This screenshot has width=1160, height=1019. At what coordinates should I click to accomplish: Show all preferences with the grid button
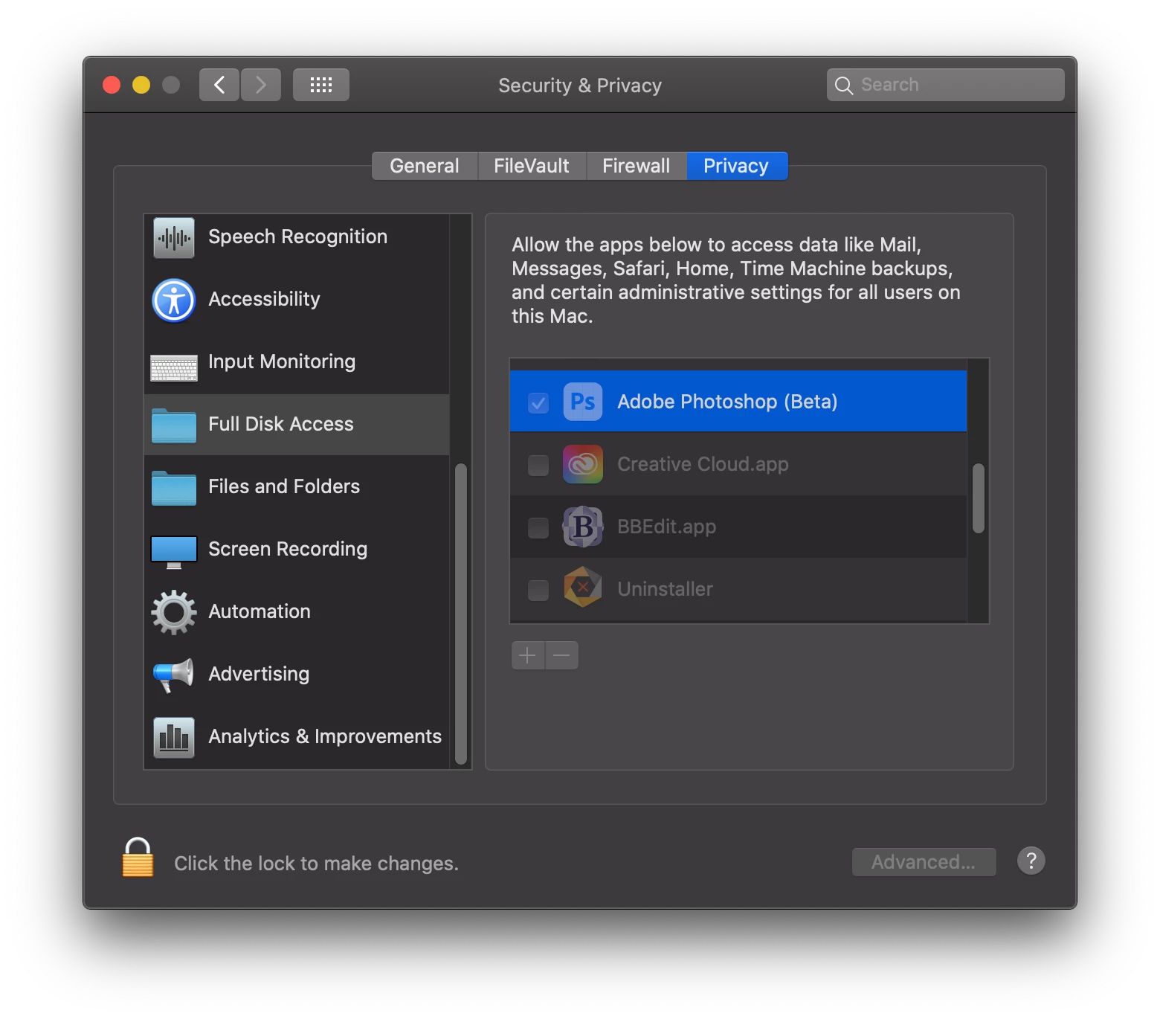pos(321,85)
